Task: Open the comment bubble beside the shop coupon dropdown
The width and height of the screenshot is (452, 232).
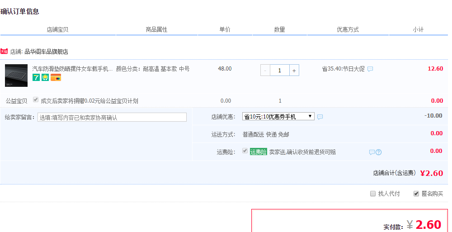Action: [x=320, y=117]
